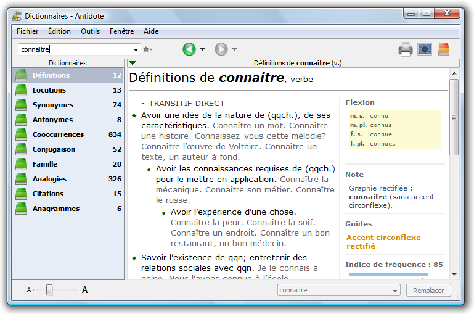Viewport: 474px width, 314px height.
Task: Click the Indice de fréquence : 85 text
Action: pyautogui.click(x=394, y=265)
